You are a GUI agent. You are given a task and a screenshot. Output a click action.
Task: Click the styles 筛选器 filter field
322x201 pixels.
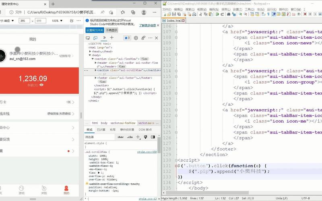(99, 137)
